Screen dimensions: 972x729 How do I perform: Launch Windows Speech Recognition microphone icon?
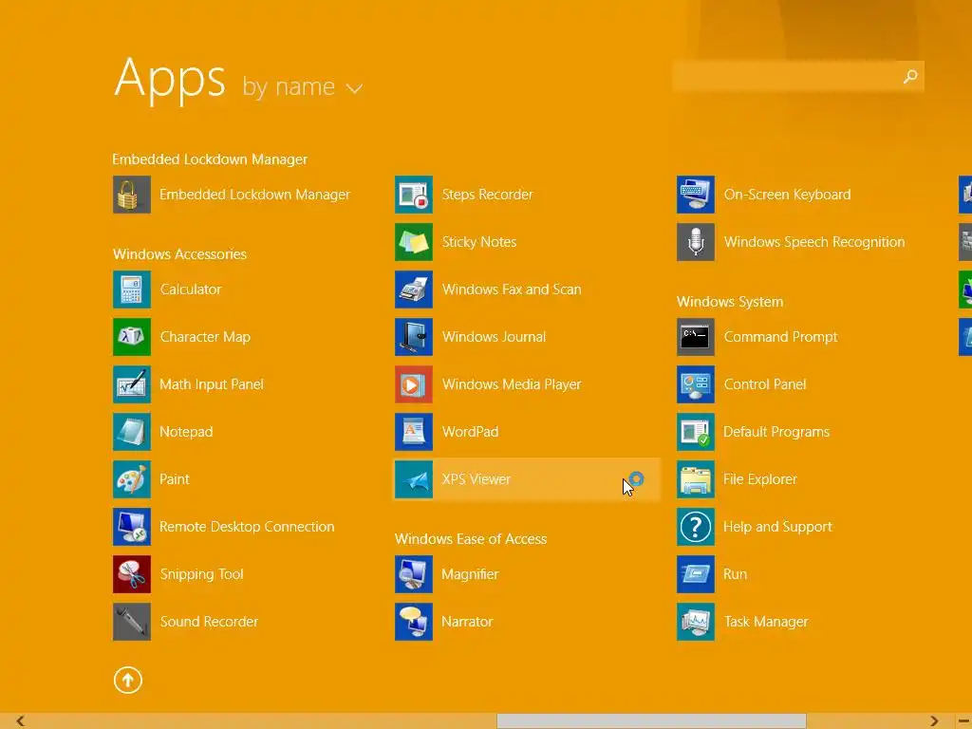coord(696,242)
